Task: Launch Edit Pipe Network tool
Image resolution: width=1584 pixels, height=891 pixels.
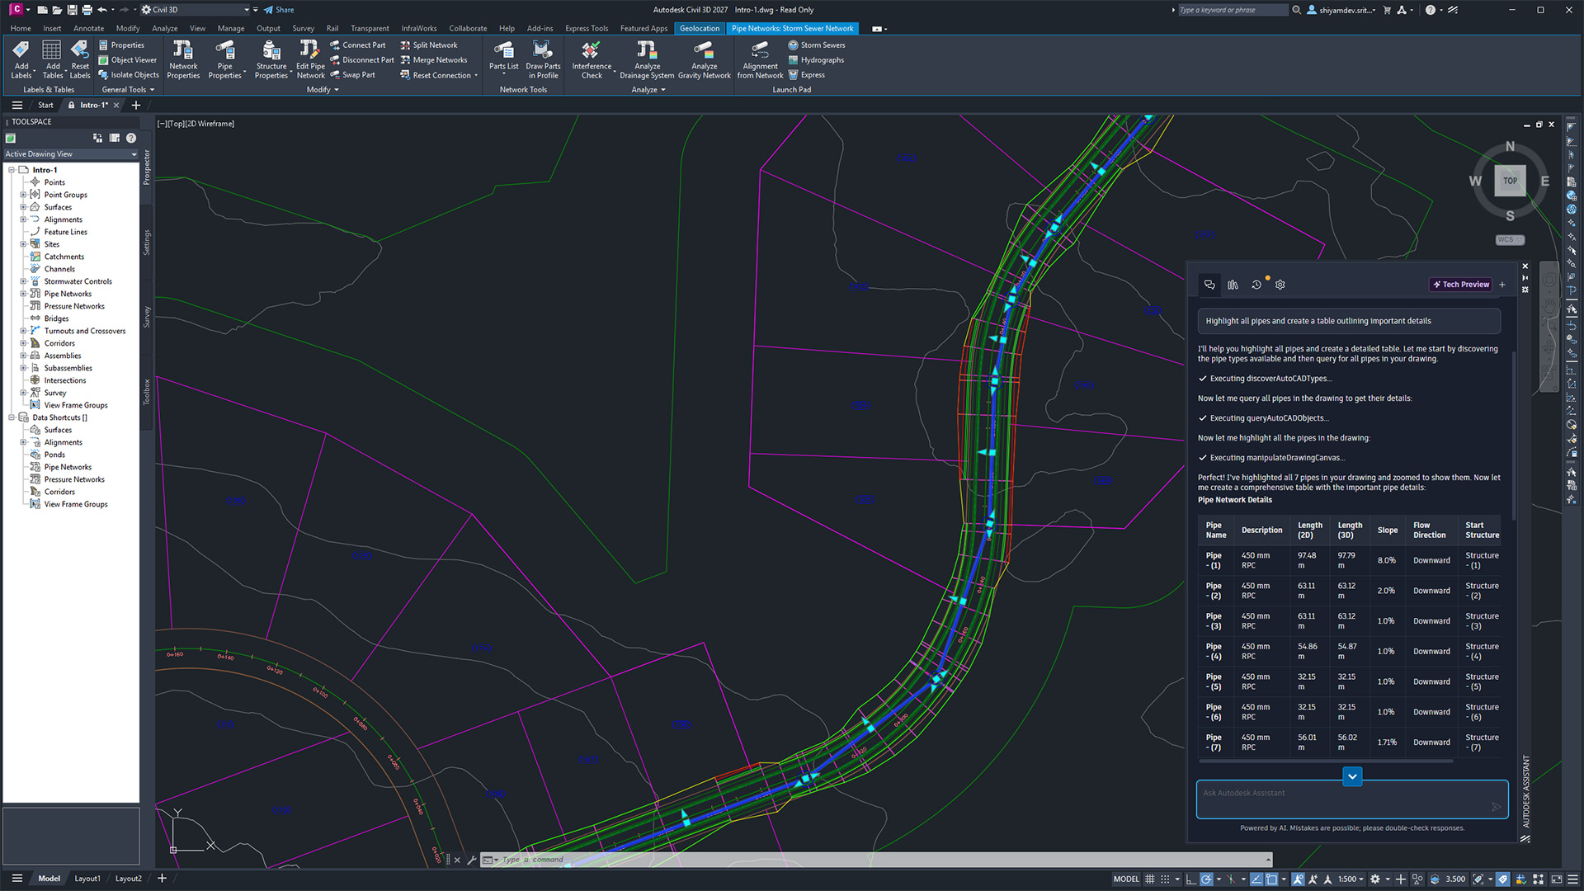Action: coord(310,59)
